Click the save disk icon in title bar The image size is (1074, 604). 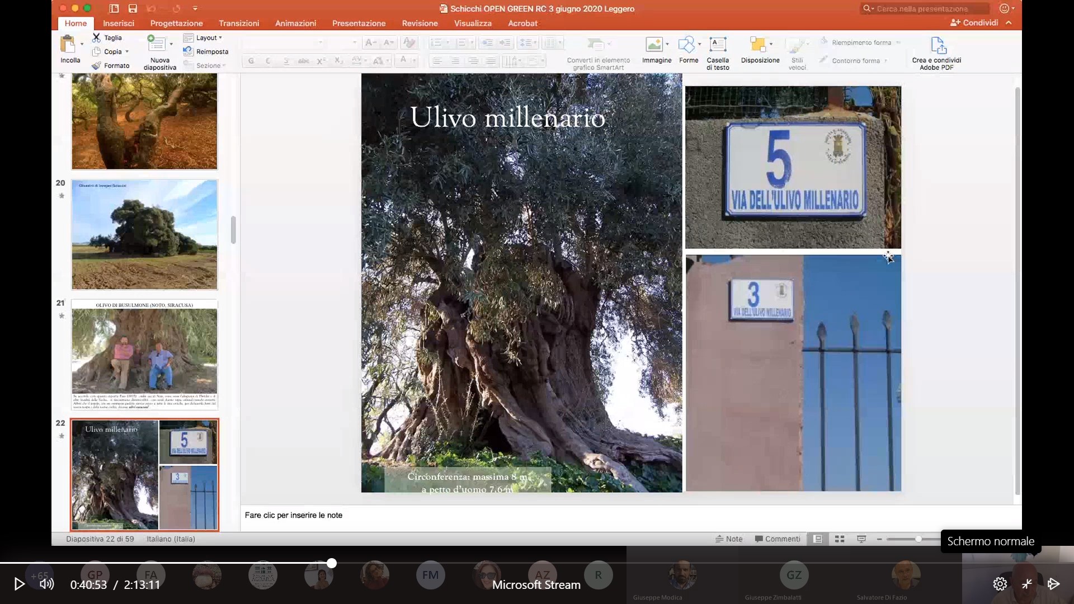pyautogui.click(x=133, y=8)
